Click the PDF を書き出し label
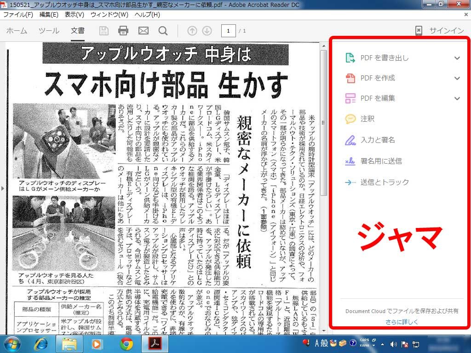The height and width of the screenshot is (353, 471). (x=385, y=58)
